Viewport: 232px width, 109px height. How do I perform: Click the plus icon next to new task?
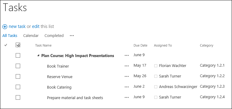pos(5,27)
